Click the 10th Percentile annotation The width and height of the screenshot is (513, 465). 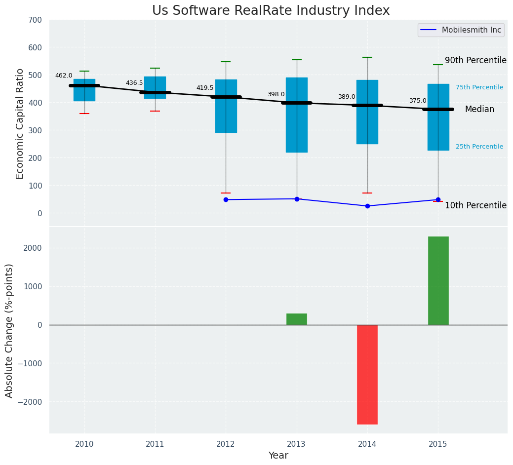click(x=475, y=205)
